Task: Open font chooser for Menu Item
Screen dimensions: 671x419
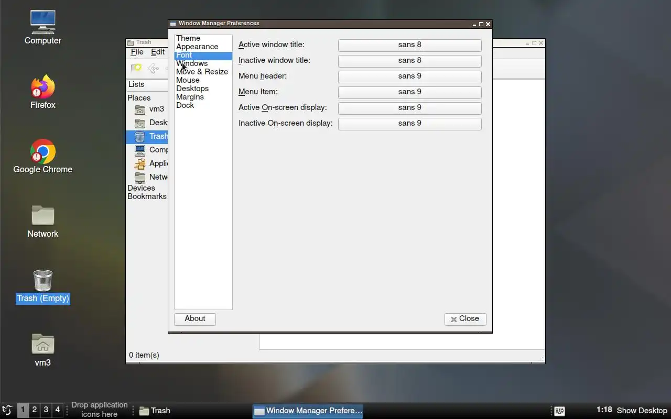Action: [x=410, y=92]
